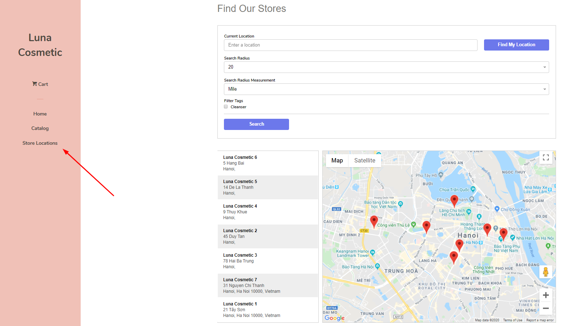Screen dimensions: 577x326
Task: Select Luna Cosmetic 5 store entry
Action: click(268, 187)
